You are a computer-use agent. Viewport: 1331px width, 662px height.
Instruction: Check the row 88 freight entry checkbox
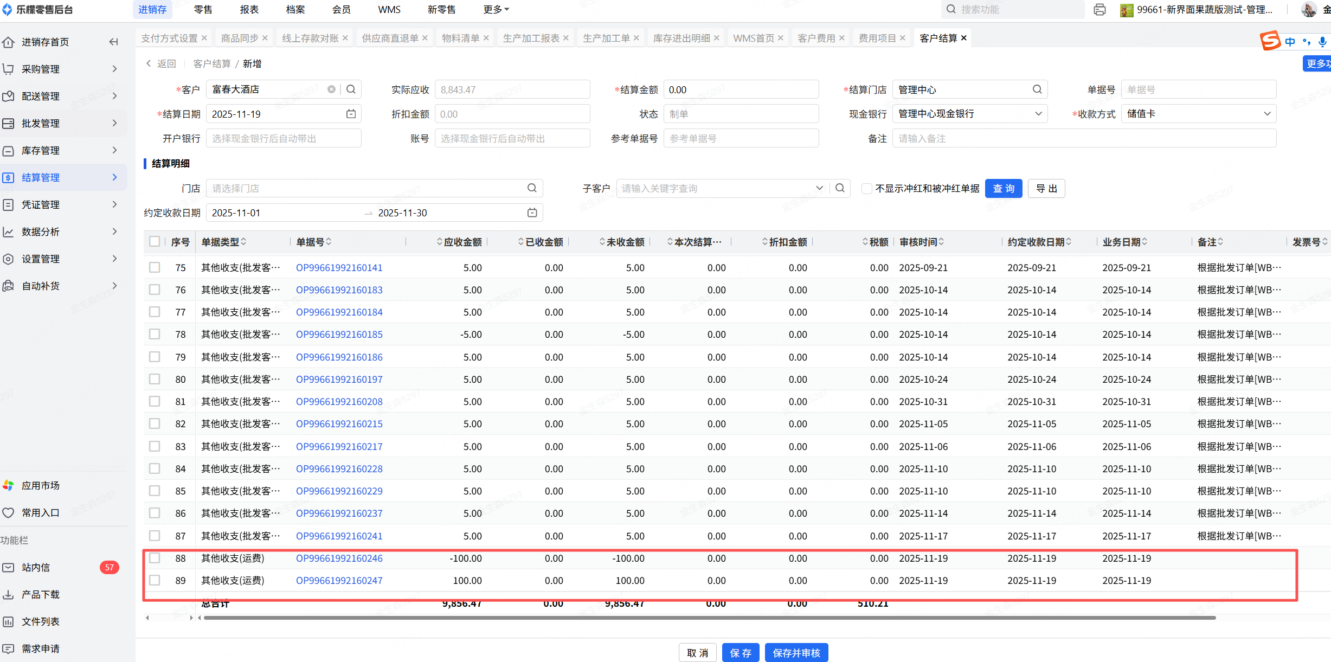tap(155, 558)
